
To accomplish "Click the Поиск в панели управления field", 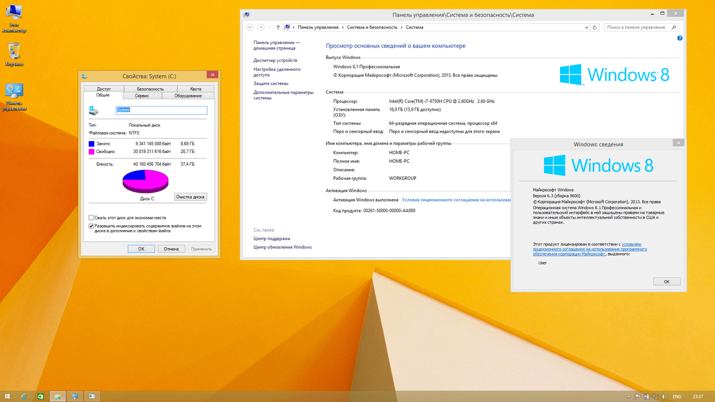I will pos(638,27).
